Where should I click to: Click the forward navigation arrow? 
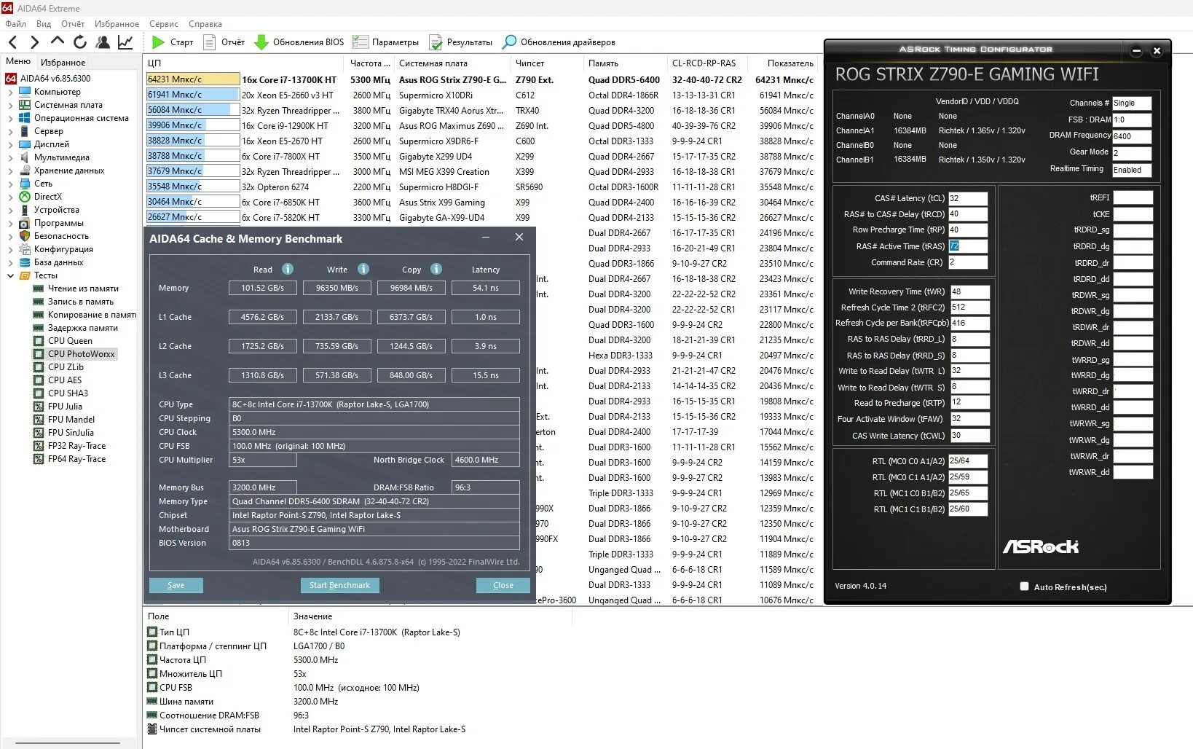(x=34, y=42)
